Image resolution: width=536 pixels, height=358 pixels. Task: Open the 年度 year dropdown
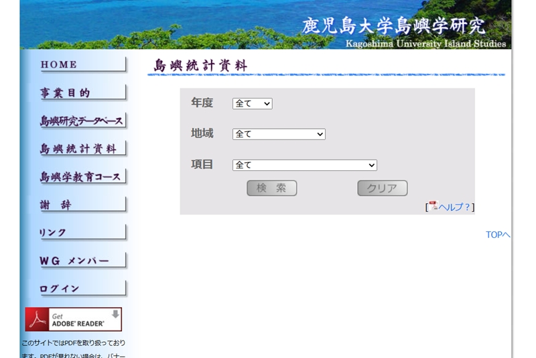(252, 104)
